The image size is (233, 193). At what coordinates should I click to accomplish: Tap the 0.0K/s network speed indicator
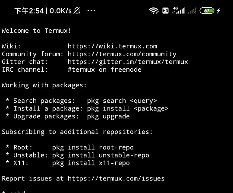[60, 11]
